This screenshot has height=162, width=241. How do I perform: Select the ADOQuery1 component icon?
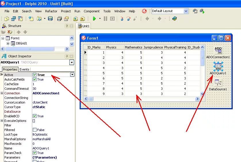pos(218,66)
